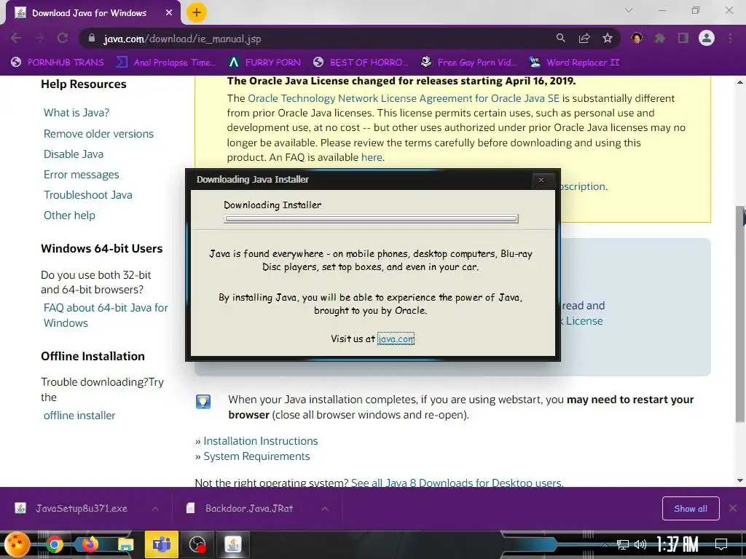Open Troubleshoot Java link
The image size is (746, 559).
click(x=88, y=195)
